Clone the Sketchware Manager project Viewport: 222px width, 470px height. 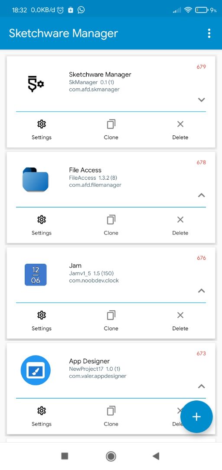[x=111, y=130]
